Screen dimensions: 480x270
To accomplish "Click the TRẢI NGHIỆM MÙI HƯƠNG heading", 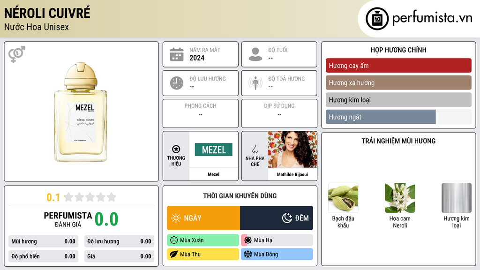I will (398, 141).
